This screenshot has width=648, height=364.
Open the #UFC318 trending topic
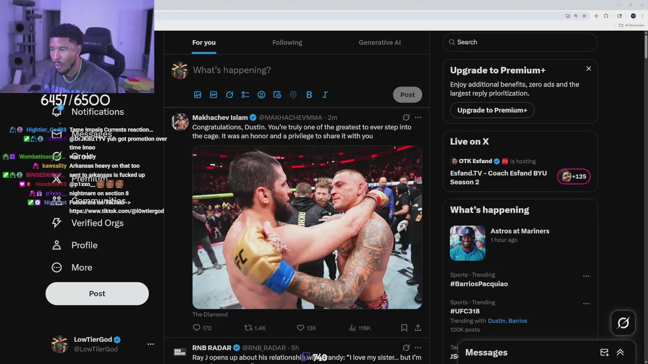coord(465,311)
